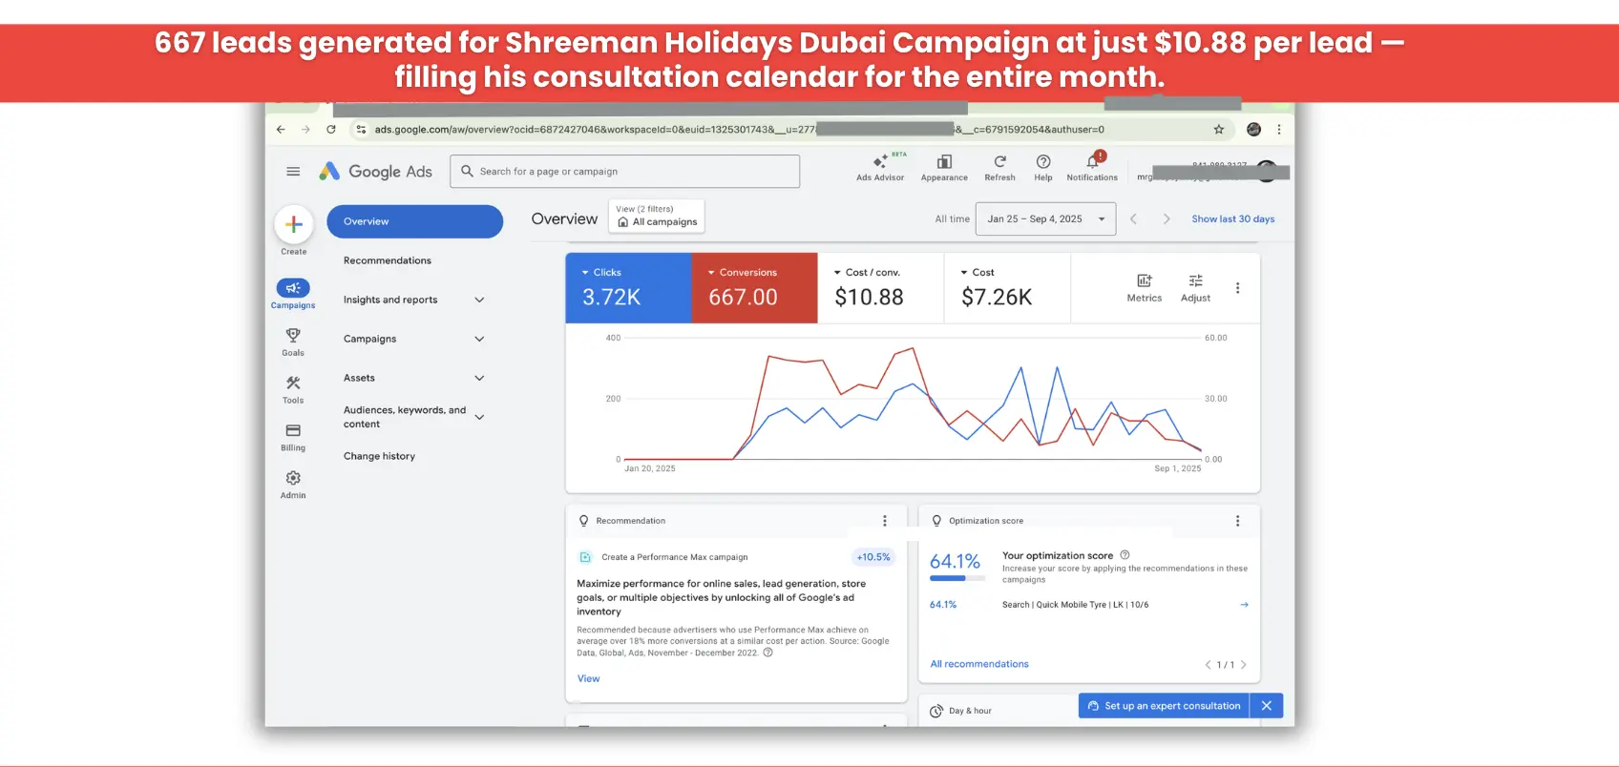Open Tools section

(x=293, y=389)
